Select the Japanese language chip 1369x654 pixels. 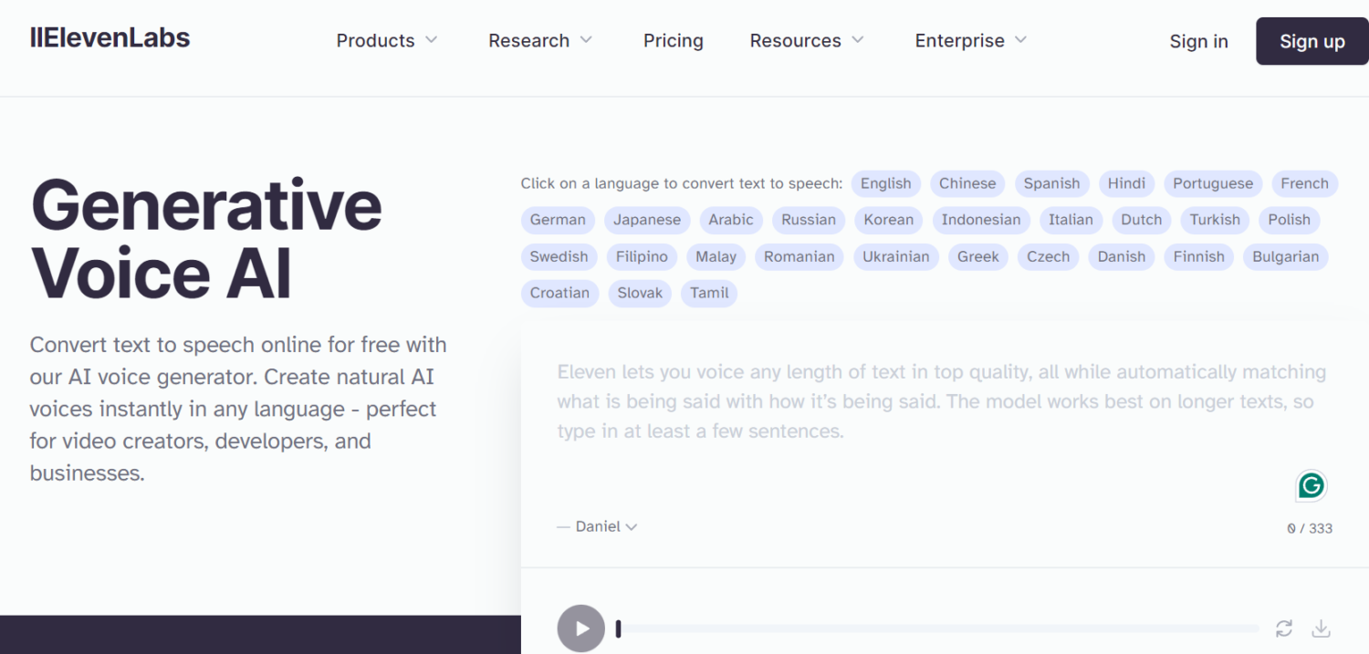tap(646, 220)
